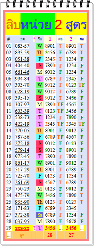Image resolution: width=94 pixels, height=246 pixels.
Task: Select the underlined number 603-39
Action: click(22, 111)
